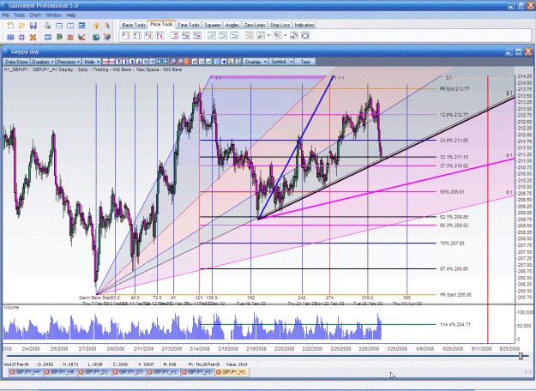The image size is (536, 391).
Task: Select the highlighted GBPJPY_H1 tab
Action: [x=232, y=372]
